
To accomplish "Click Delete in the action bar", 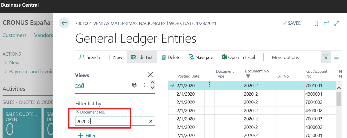I will click(x=171, y=57).
